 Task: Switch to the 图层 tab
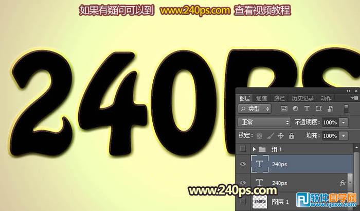[x=244, y=98]
